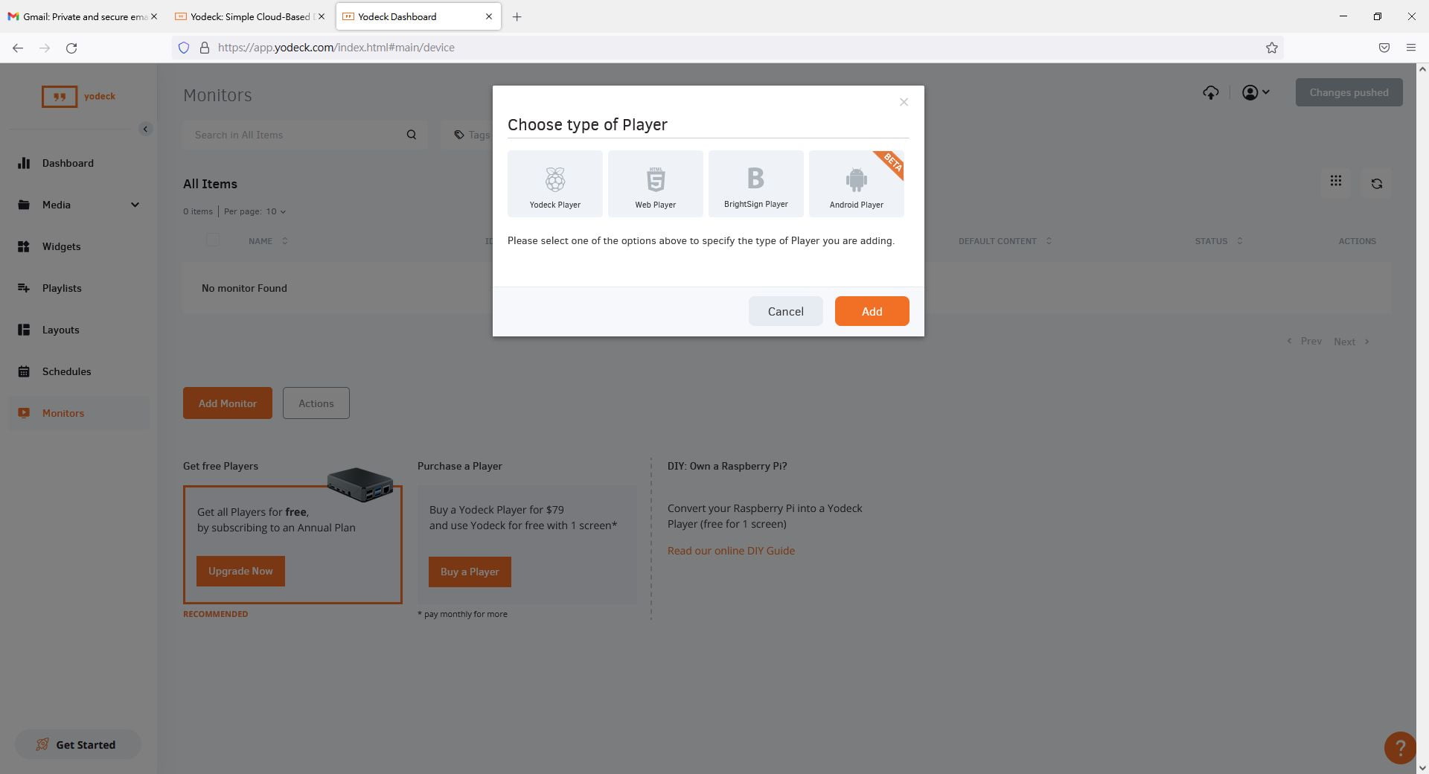
Task: Select the Android Player beta option
Action: 856,184
